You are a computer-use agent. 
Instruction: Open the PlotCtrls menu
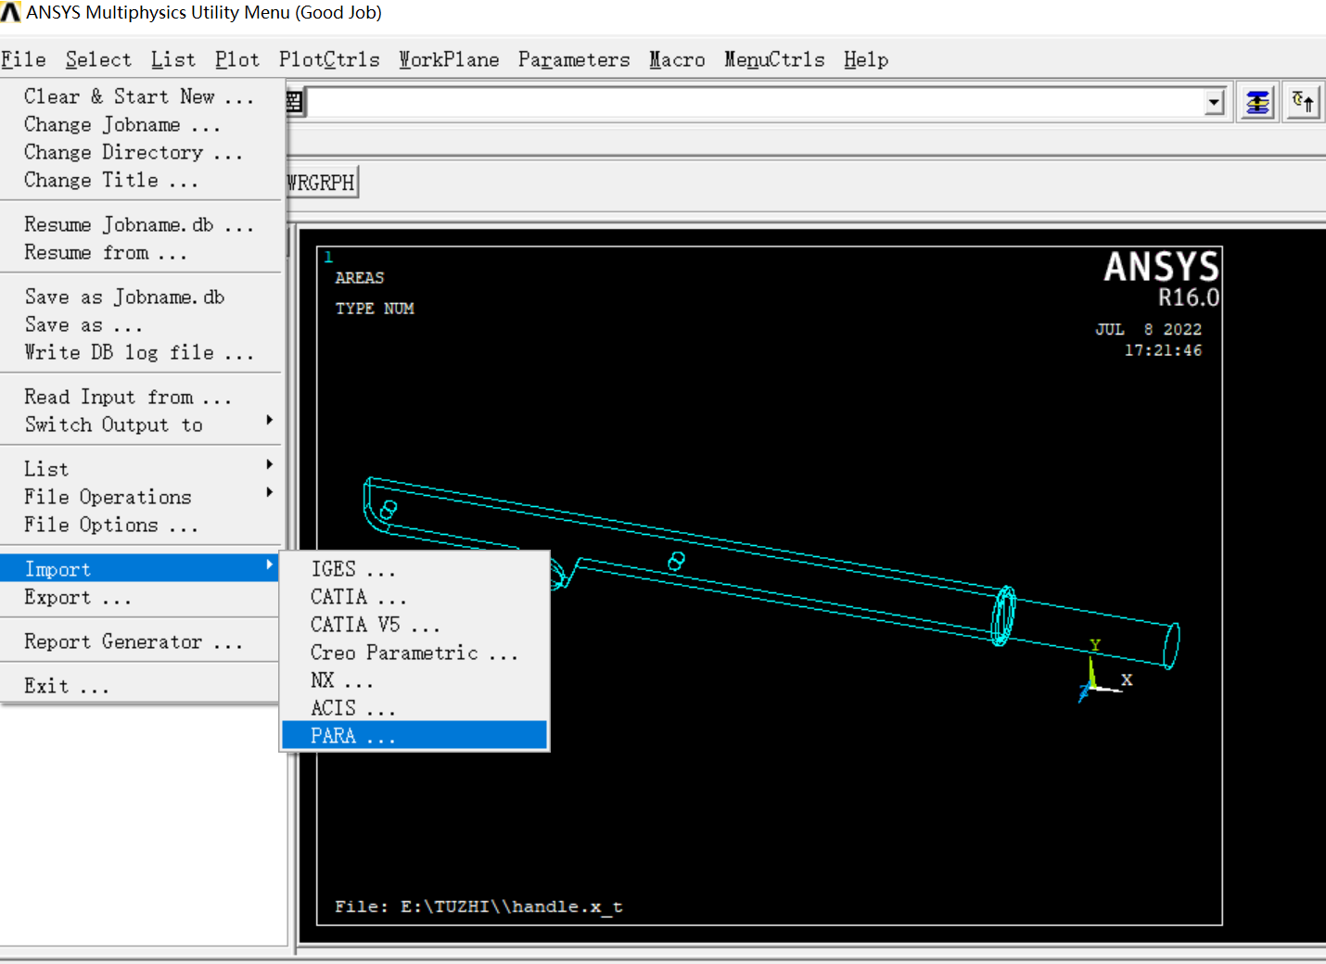[329, 59]
